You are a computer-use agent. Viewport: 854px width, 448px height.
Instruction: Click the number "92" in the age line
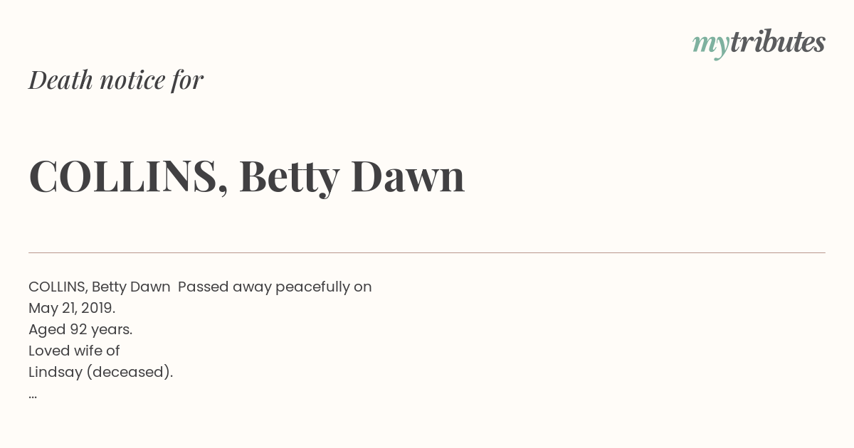(x=78, y=329)
